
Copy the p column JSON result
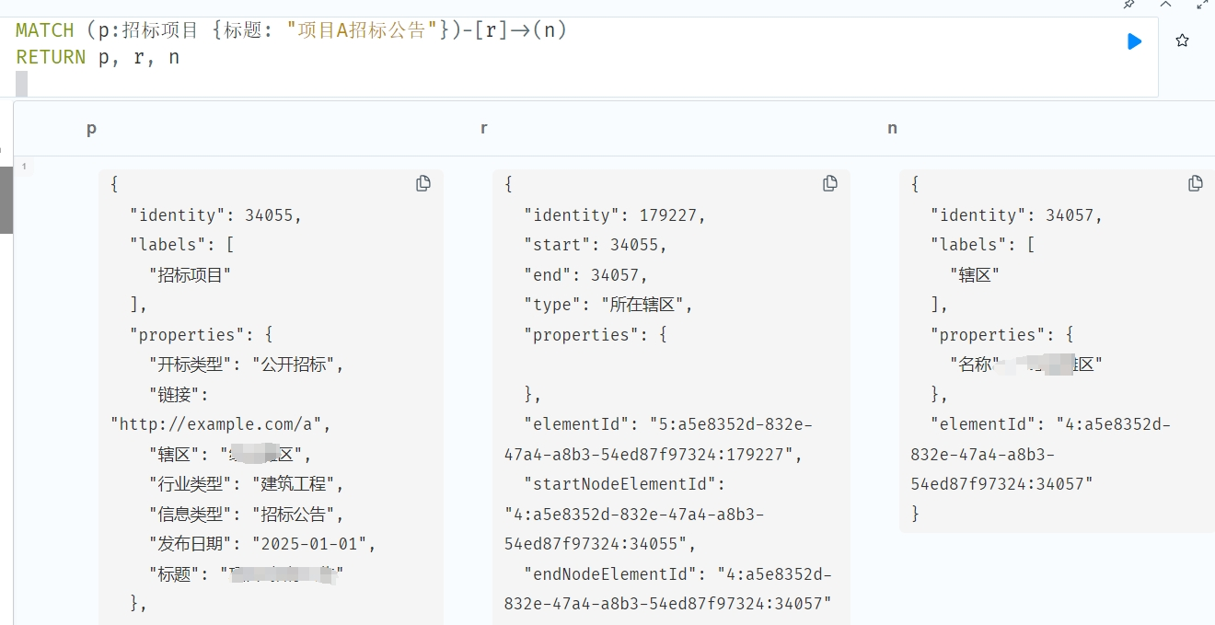[423, 183]
